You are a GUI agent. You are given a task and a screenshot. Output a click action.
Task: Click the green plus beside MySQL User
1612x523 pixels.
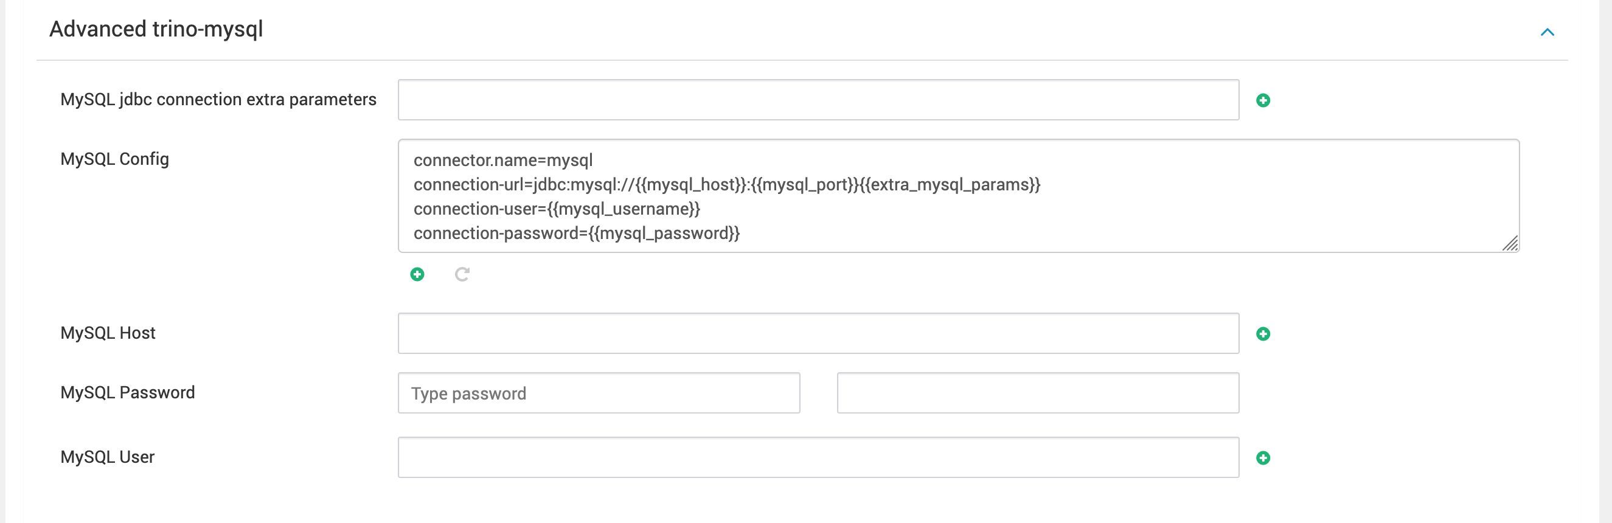pos(1263,457)
